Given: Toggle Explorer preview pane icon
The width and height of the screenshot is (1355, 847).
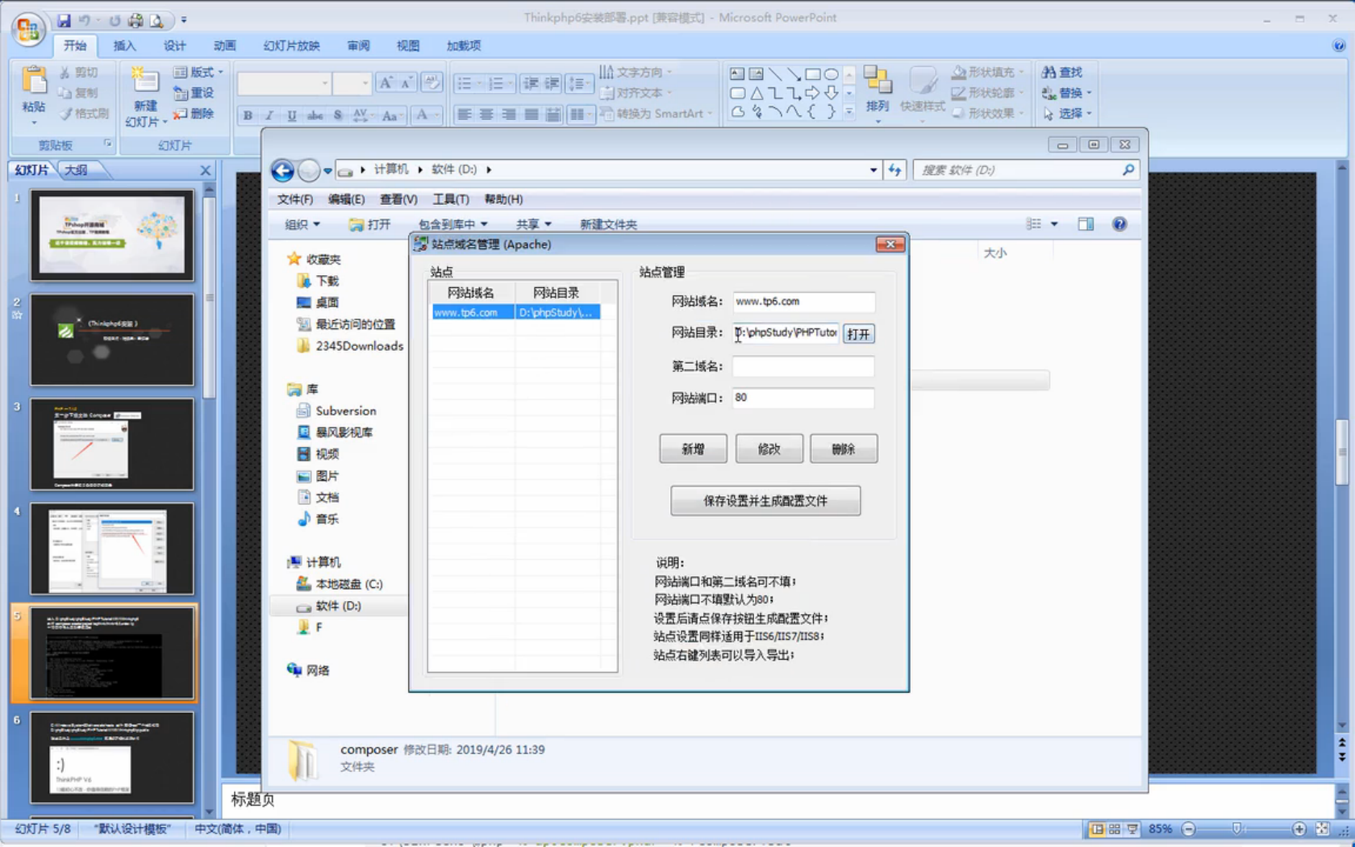Looking at the screenshot, I should pos(1086,224).
